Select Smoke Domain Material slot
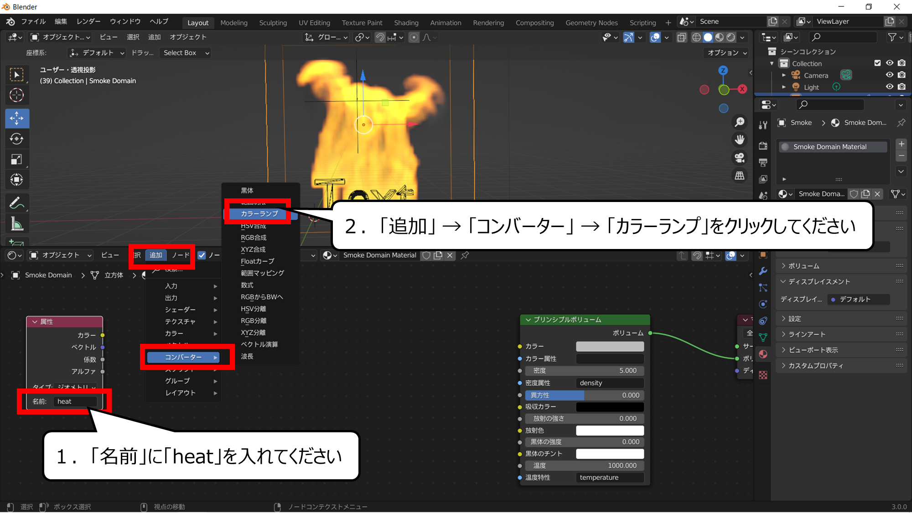 (x=833, y=147)
